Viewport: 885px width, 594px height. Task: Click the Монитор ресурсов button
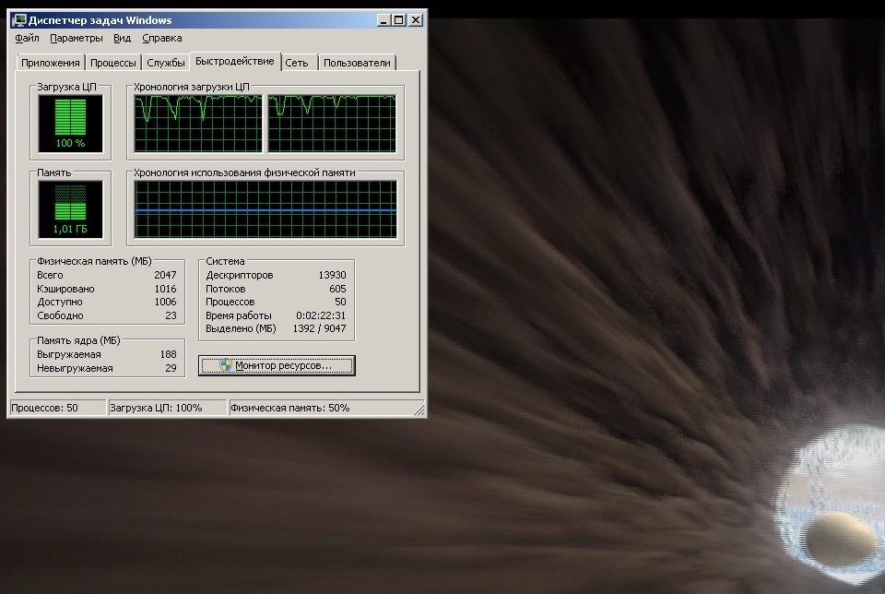tap(277, 365)
